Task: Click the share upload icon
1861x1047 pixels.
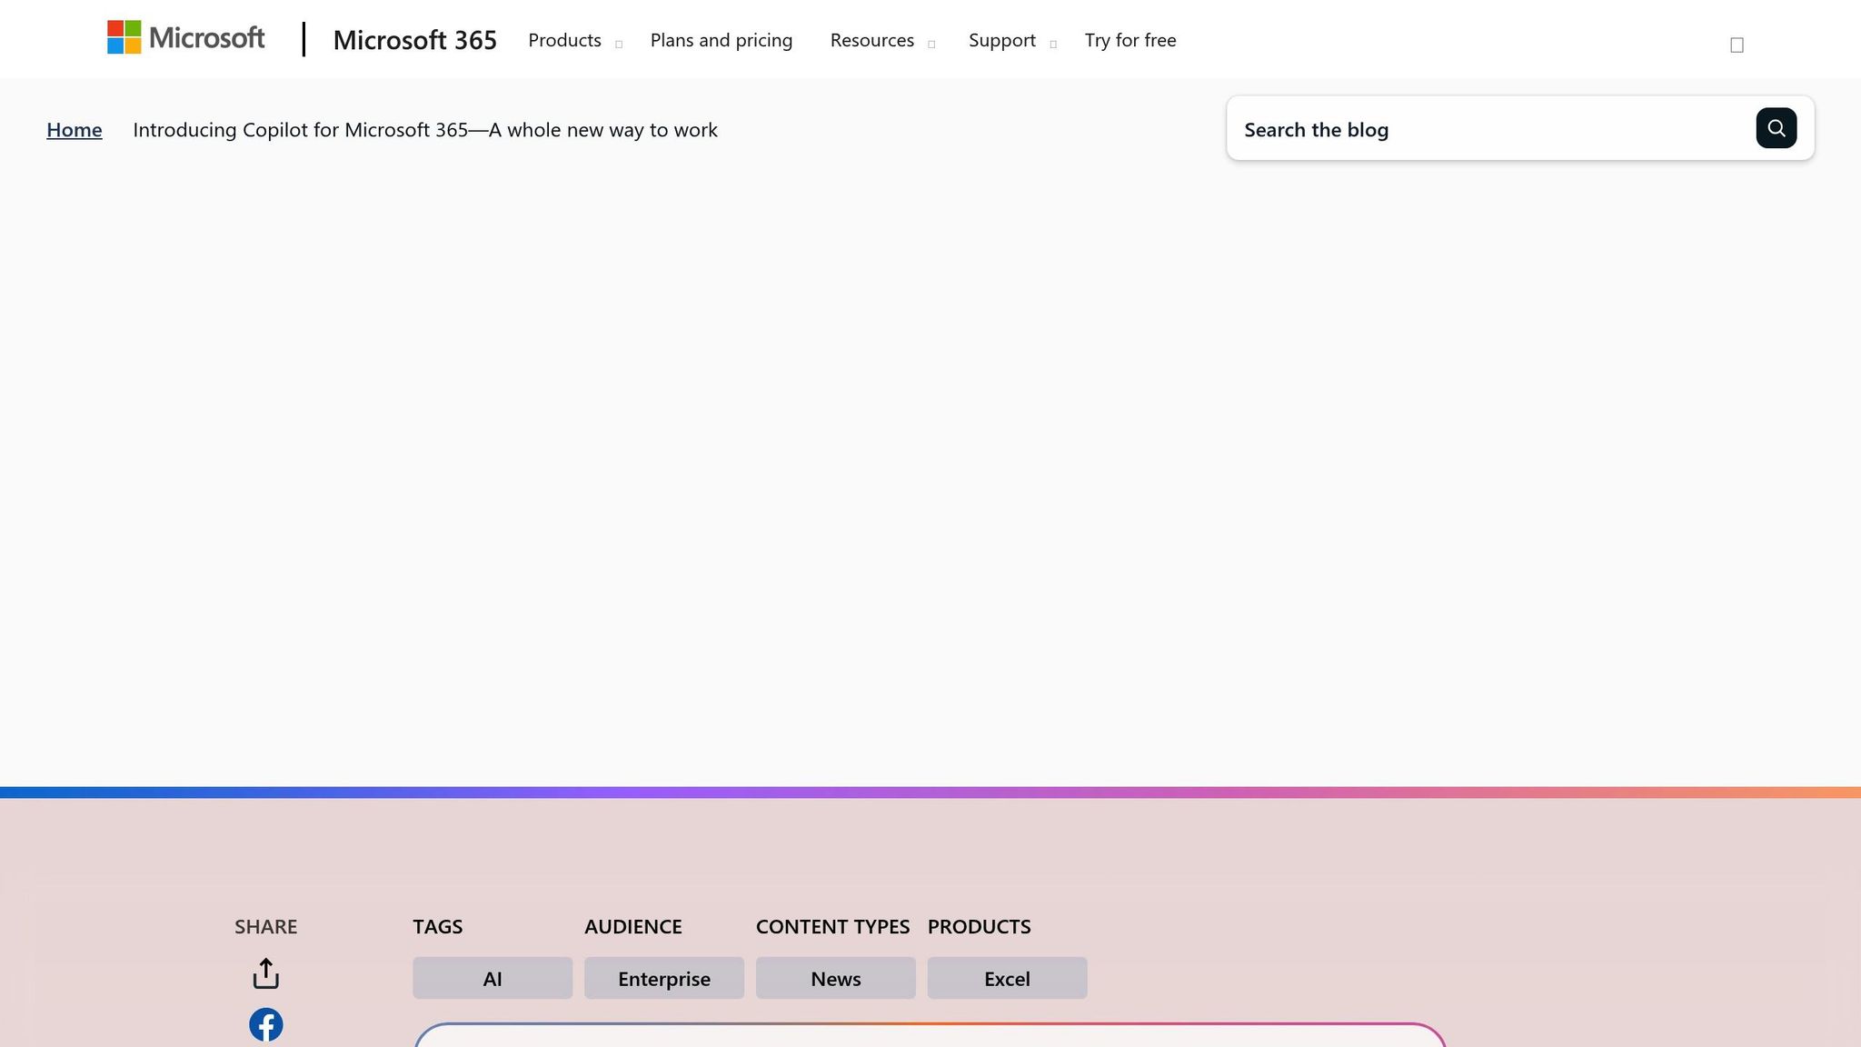Action: (x=265, y=973)
